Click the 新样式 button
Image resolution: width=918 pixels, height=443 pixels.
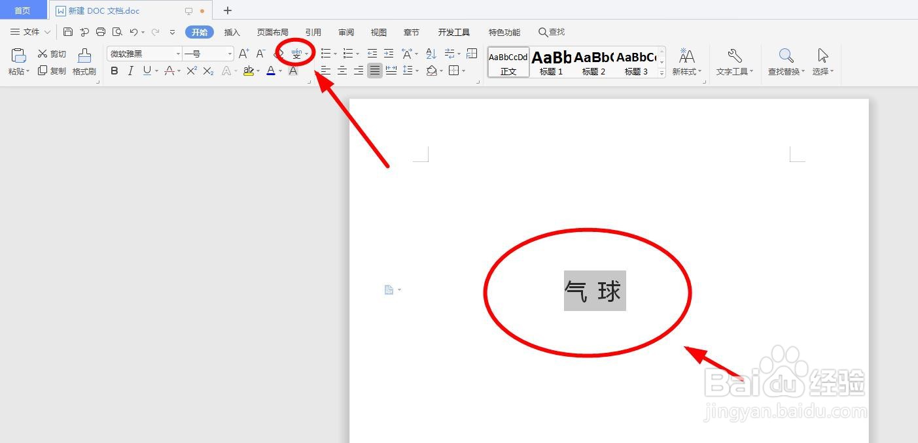(x=686, y=62)
